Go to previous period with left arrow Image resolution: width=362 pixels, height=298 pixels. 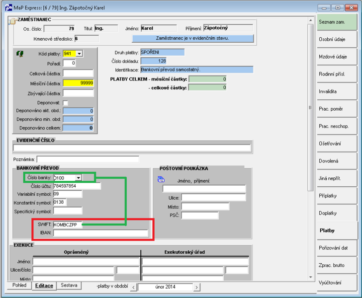[x=133, y=288]
